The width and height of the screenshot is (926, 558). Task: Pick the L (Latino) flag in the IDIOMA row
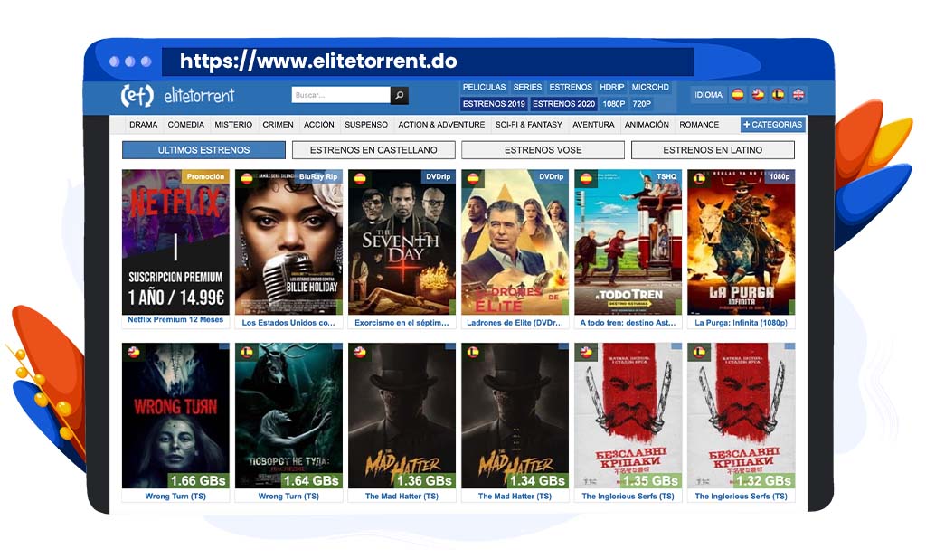tap(779, 94)
